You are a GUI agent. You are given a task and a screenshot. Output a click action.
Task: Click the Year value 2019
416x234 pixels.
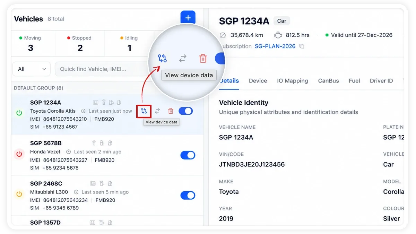click(x=226, y=219)
